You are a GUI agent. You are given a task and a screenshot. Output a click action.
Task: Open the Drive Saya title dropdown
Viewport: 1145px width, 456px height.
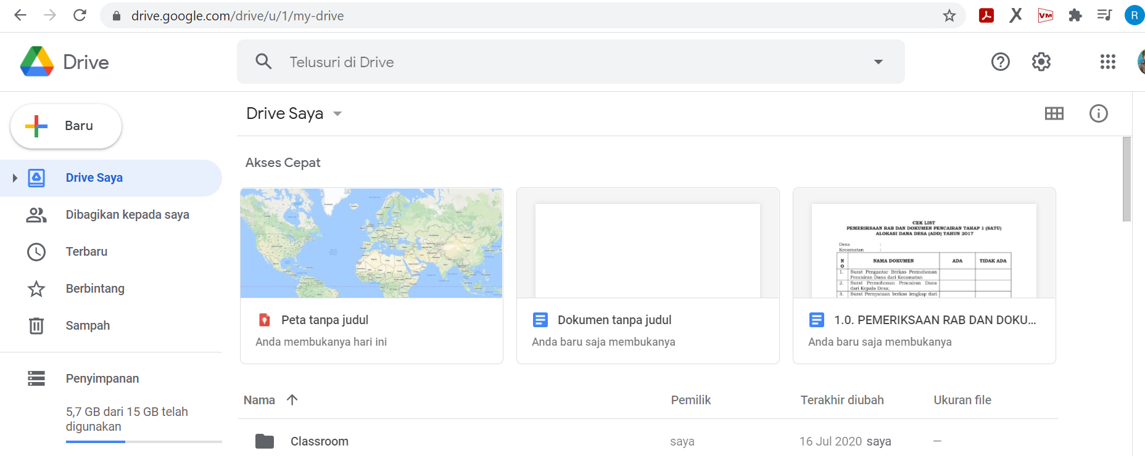[x=337, y=114]
